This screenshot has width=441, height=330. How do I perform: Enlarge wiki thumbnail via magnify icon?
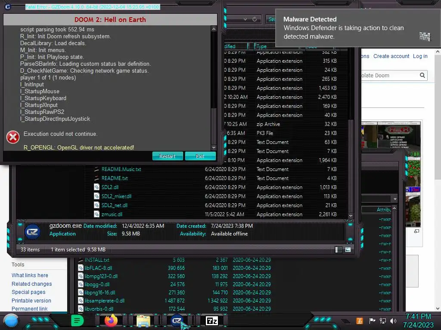coord(416,231)
